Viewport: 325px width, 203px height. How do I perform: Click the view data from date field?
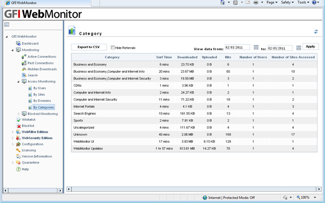(x=237, y=48)
